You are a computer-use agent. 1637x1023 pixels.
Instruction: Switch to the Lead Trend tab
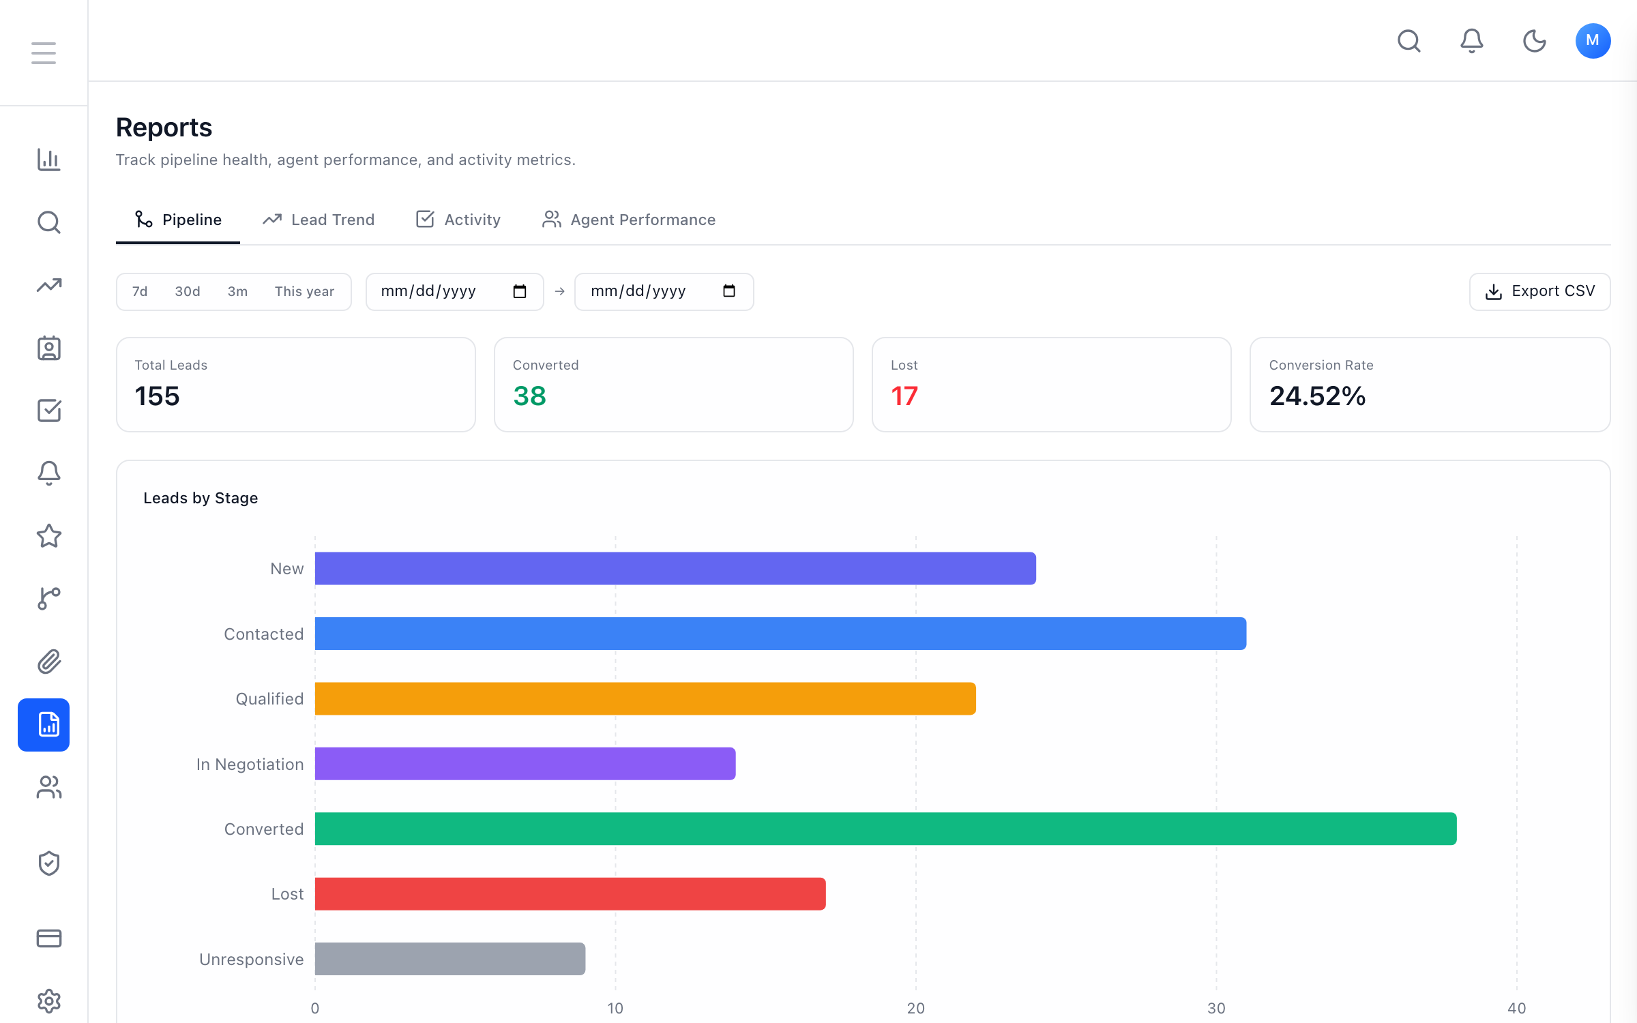319,220
